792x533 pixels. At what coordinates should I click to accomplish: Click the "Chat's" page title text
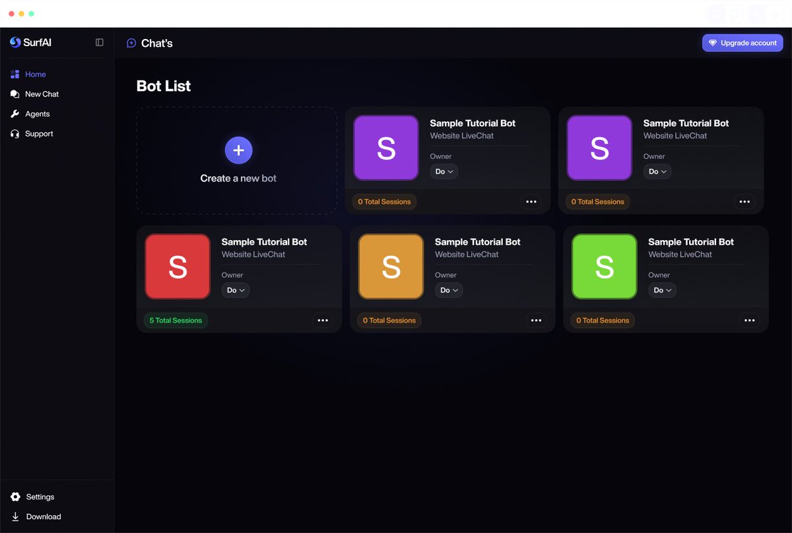(157, 43)
